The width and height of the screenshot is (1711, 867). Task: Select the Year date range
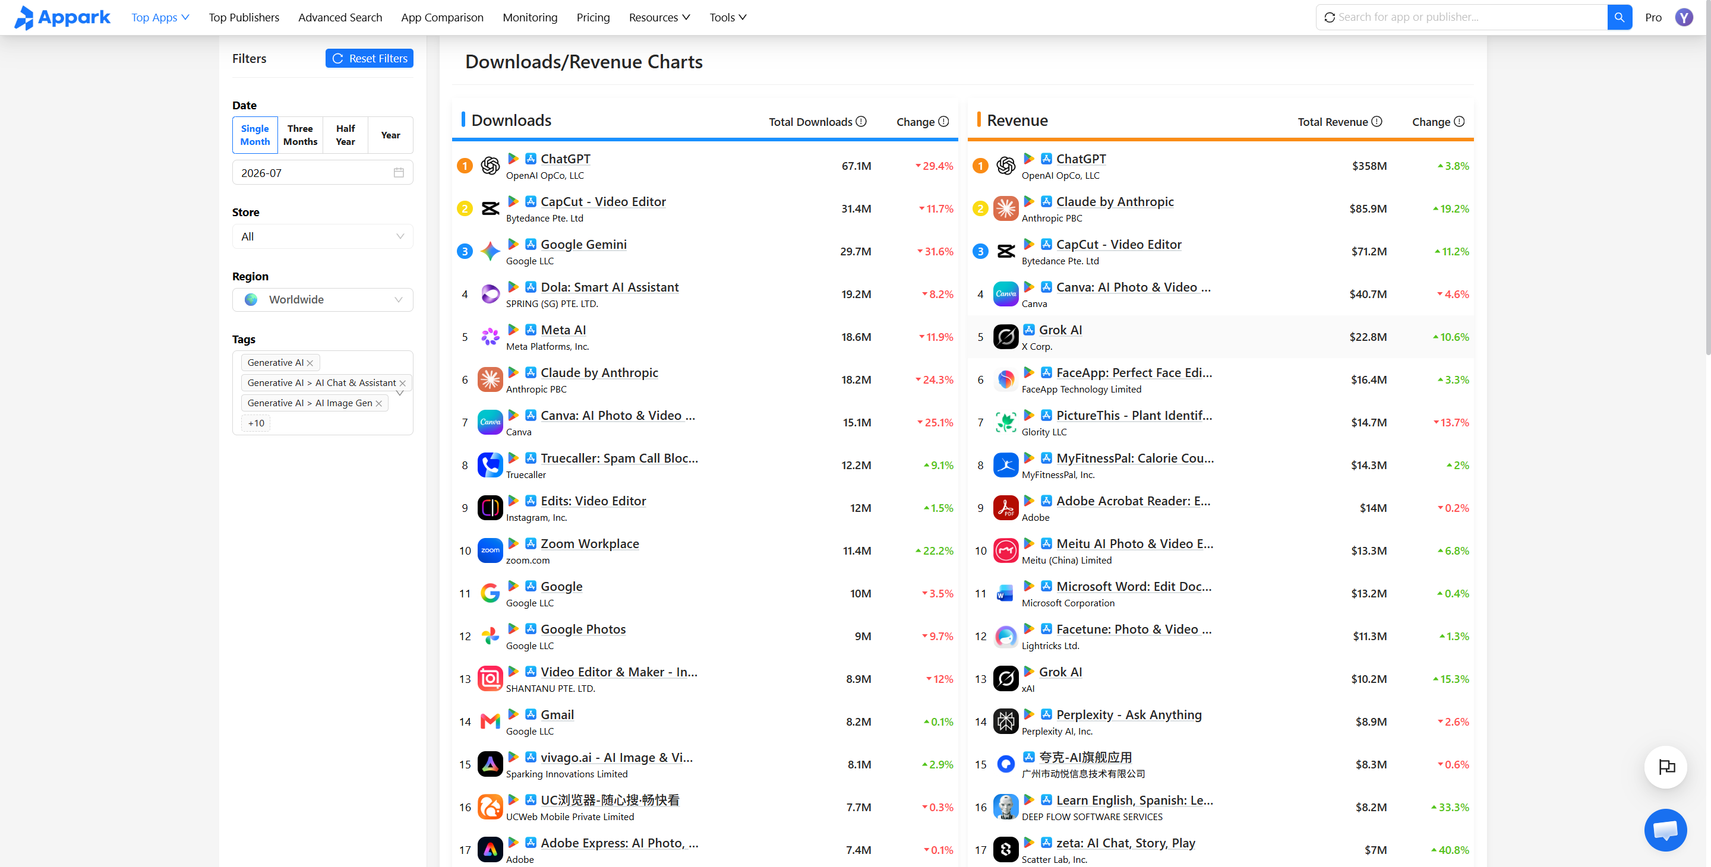pyautogui.click(x=390, y=135)
